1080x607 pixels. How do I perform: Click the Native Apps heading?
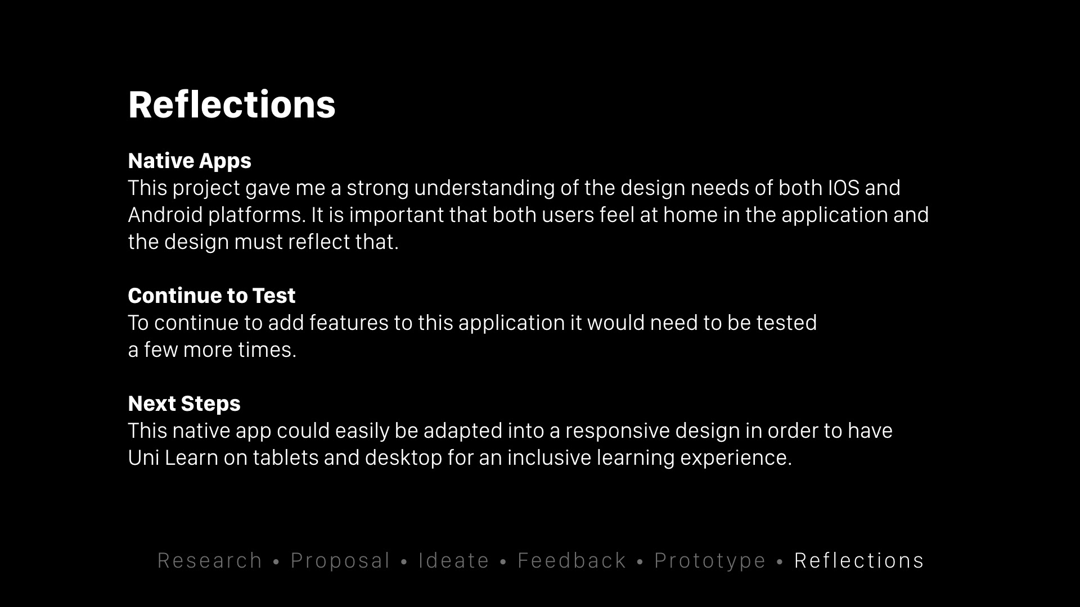pyautogui.click(x=190, y=161)
